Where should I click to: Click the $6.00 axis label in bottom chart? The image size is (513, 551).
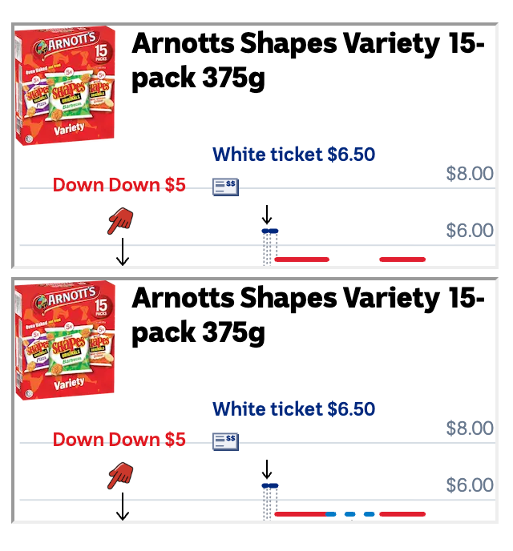(x=470, y=485)
